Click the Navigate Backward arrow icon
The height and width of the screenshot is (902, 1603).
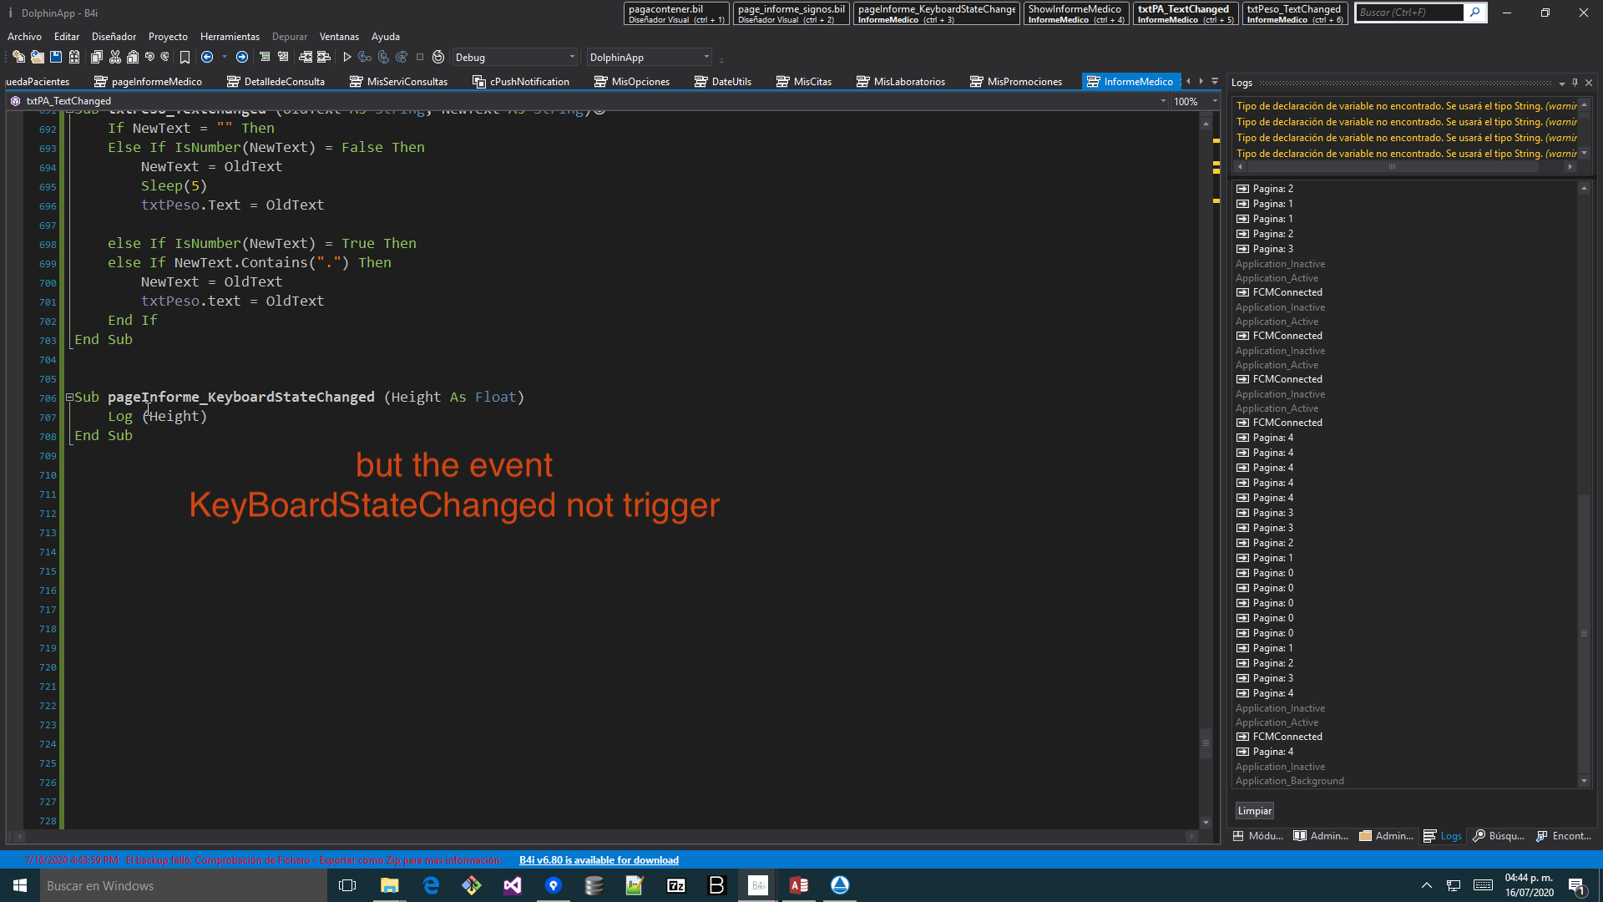pos(207,58)
